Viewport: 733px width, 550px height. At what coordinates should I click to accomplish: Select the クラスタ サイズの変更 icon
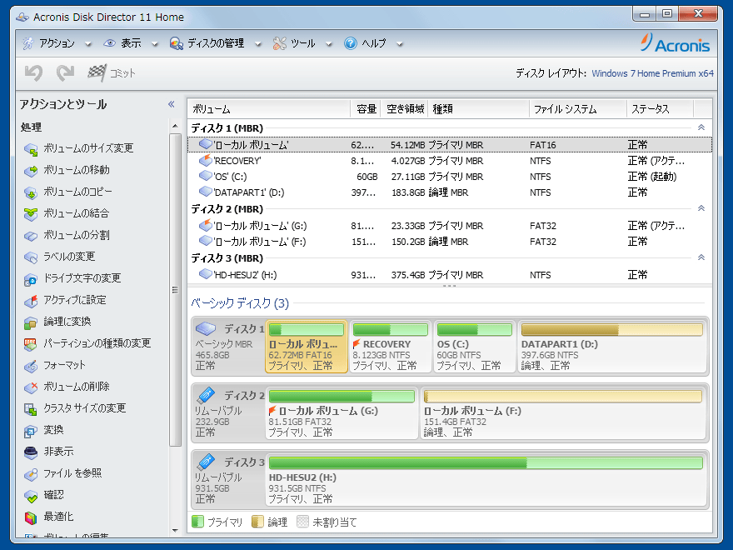[x=31, y=409]
